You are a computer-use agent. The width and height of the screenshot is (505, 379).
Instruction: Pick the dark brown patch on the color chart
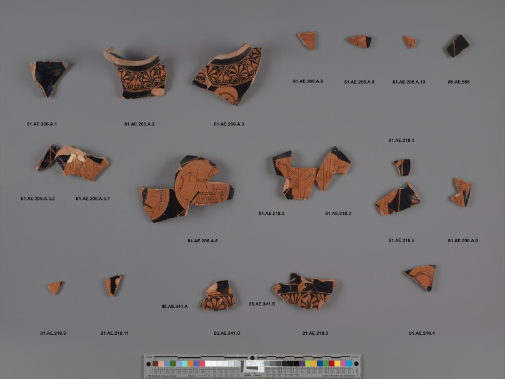click(156, 363)
